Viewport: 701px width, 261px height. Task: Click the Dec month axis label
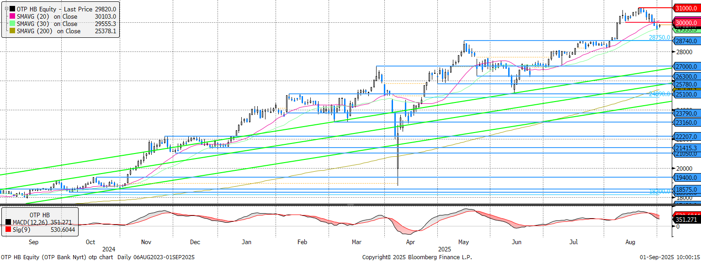pyautogui.click(x=195, y=242)
